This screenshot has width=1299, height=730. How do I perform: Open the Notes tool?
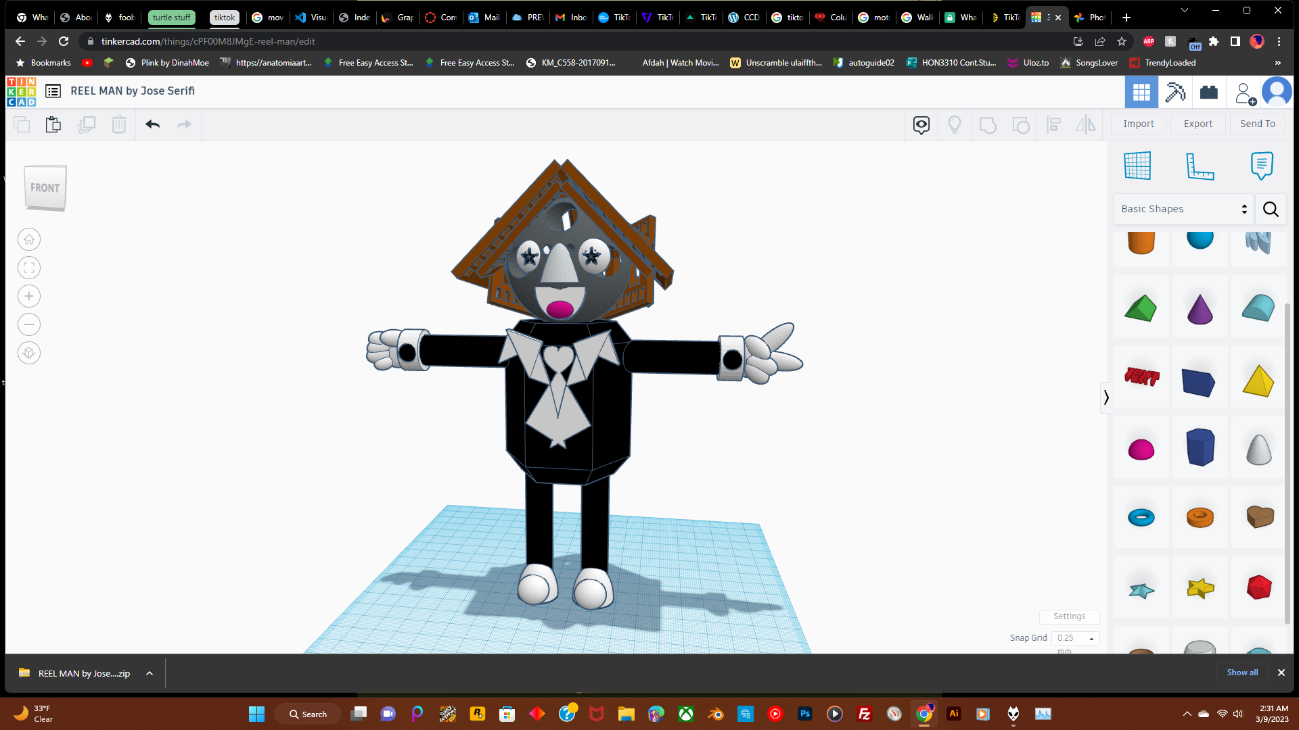click(x=1261, y=166)
